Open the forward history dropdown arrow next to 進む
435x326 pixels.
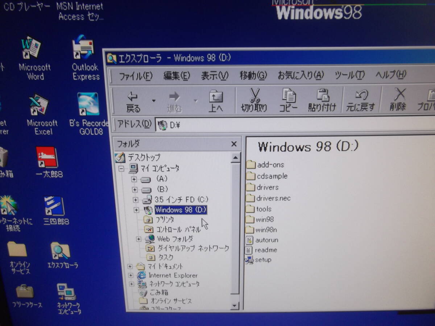tap(195, 101)
